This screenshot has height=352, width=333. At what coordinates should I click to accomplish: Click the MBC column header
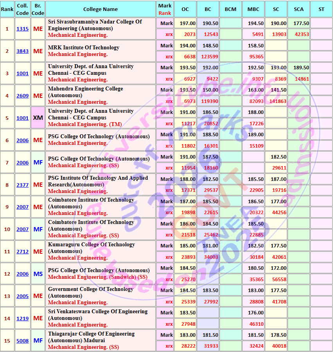[253, 9]
